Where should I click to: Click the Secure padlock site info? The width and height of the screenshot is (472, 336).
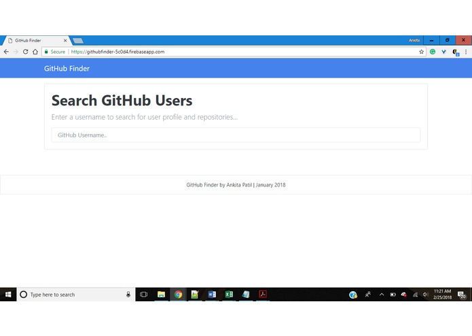click(x=55, y=52)
